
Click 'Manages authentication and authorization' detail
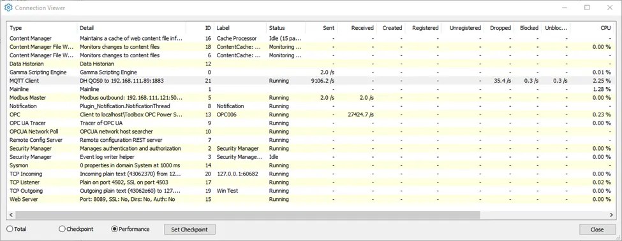pyautogui.click(x=131, y=149)
